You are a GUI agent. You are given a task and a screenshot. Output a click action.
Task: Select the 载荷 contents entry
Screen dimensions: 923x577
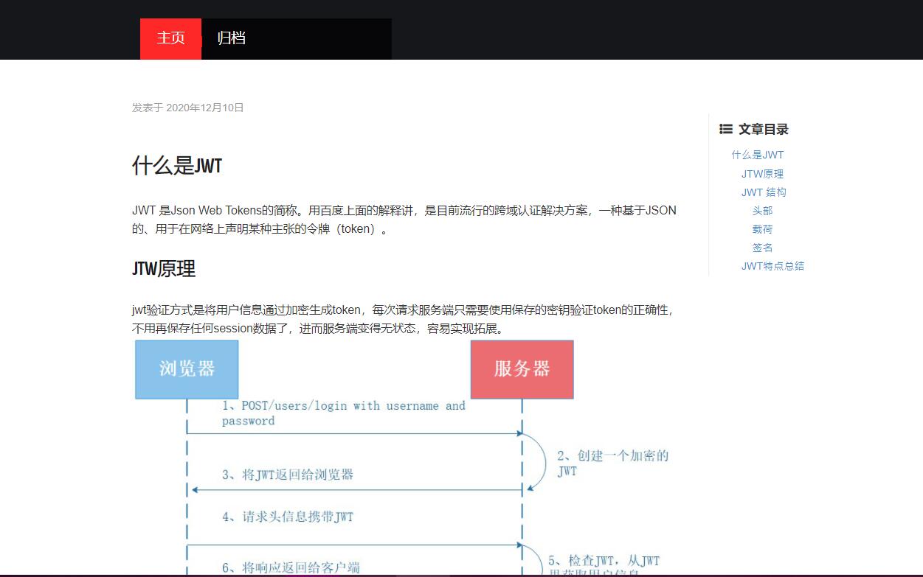[762, 229]
